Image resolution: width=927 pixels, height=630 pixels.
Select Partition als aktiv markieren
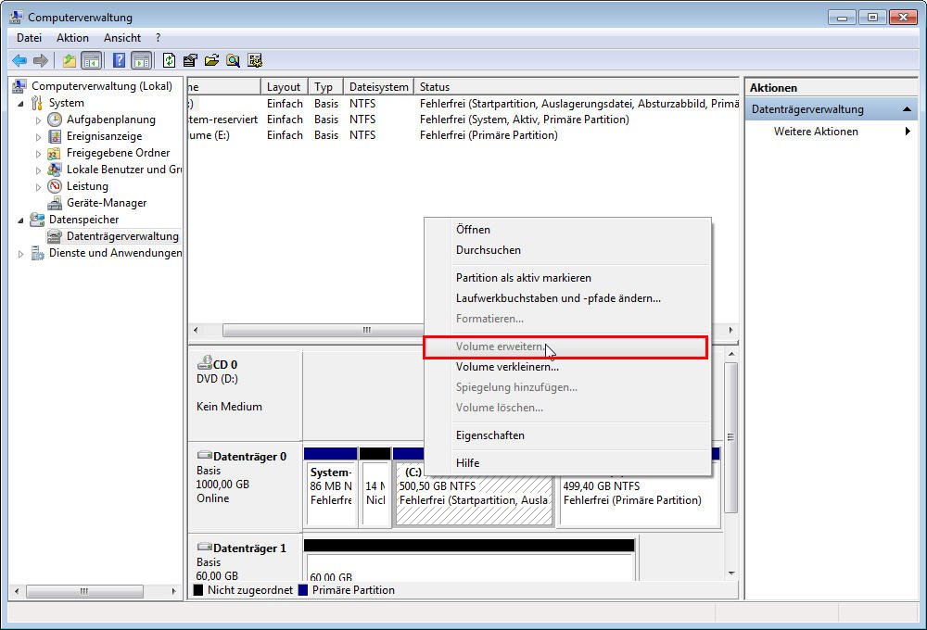pos(567,278)
